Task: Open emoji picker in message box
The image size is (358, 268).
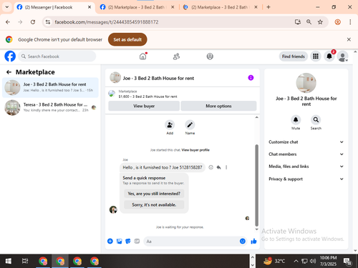Action: pos(243,241)
